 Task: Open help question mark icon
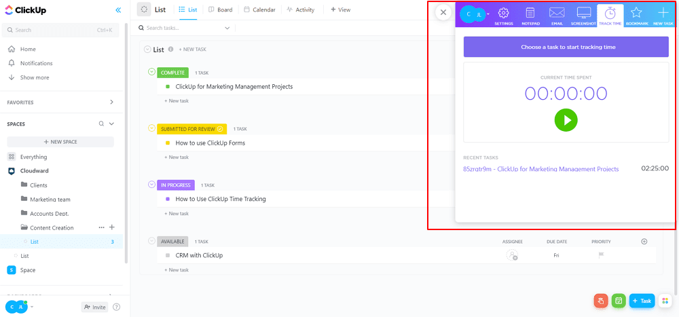[117, 307]
